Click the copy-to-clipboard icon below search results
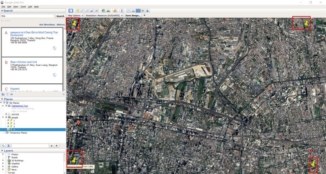This screenshot has height=174, width=326. pos(7,94)
